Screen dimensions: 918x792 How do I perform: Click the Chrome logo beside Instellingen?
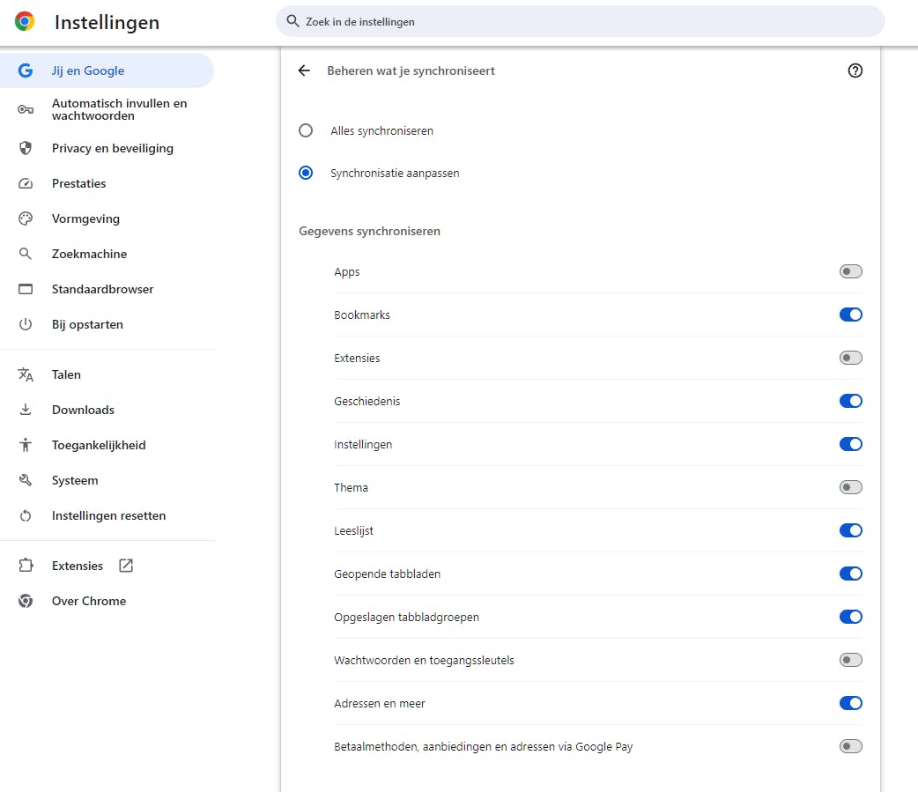[25, 22]
